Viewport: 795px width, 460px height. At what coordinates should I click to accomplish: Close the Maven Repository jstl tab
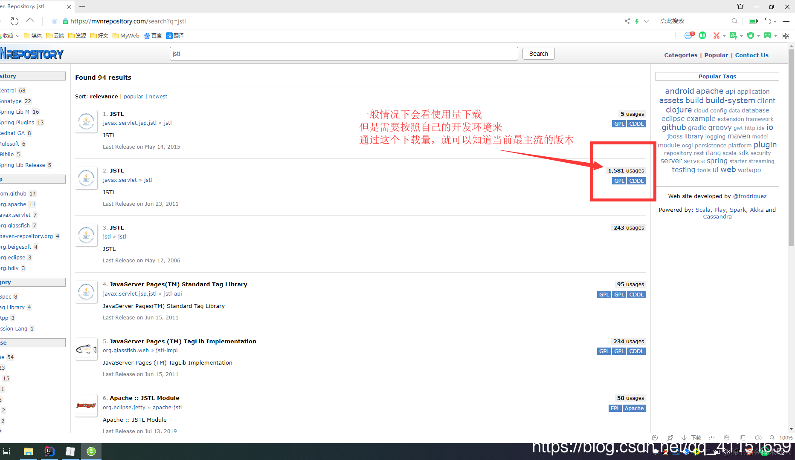coord(69,7)
